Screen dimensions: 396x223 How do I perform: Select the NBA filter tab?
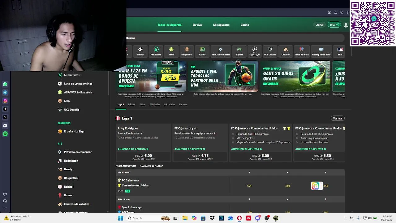(142, 104)
